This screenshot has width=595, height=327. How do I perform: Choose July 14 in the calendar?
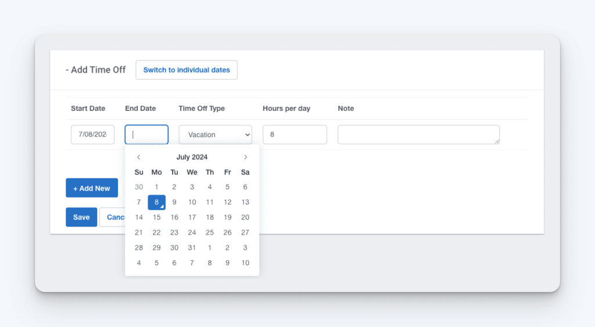(x=139, y=217)
